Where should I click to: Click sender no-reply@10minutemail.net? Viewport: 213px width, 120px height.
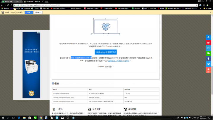[61, 94]
